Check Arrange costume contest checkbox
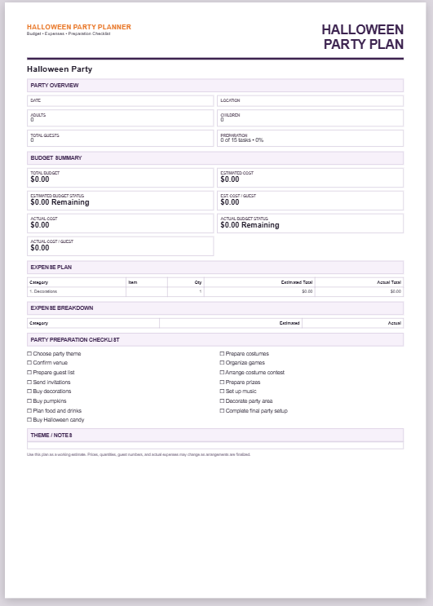 pos(222,372)
